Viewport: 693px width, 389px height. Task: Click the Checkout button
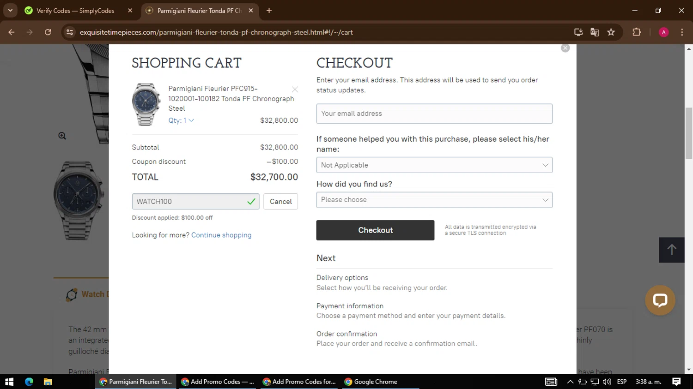click(375, 230)
